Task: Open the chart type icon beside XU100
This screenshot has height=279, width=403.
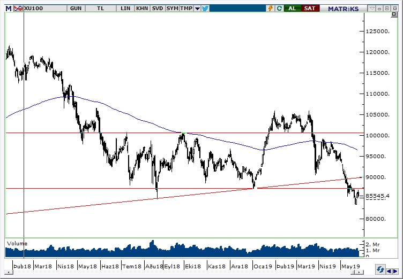Action: coord(18,9)
